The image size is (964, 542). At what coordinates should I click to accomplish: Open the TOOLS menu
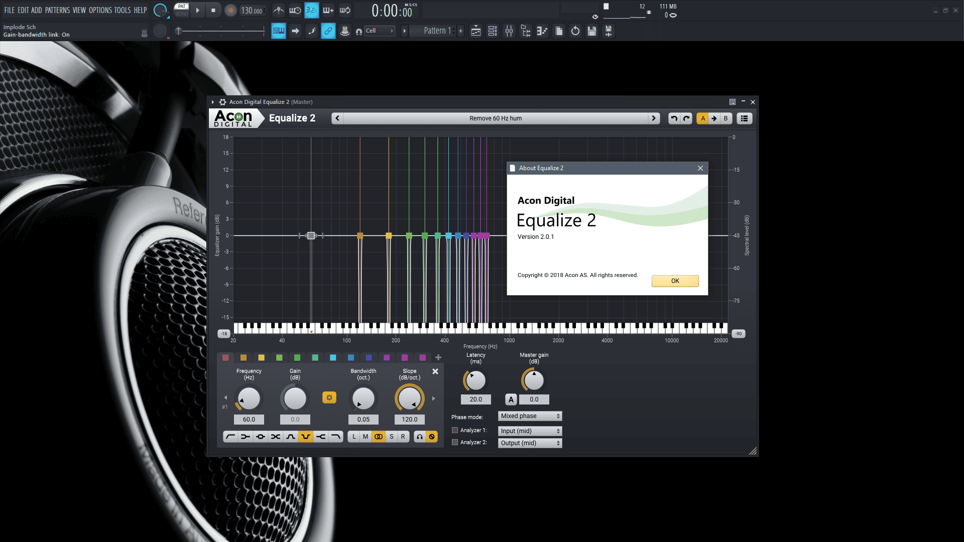pyautogui.click(x=122, y=10)
